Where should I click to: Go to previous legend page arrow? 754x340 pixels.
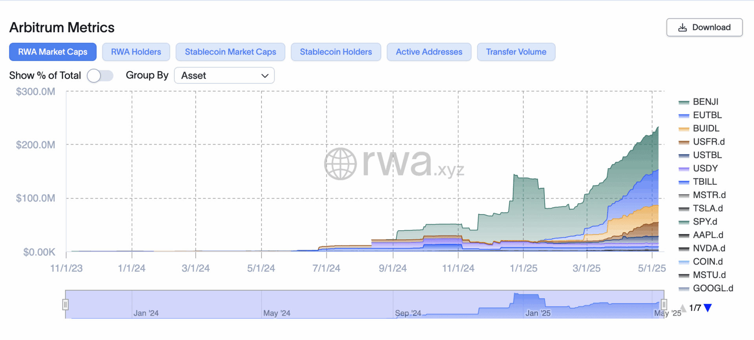(683, 308)
